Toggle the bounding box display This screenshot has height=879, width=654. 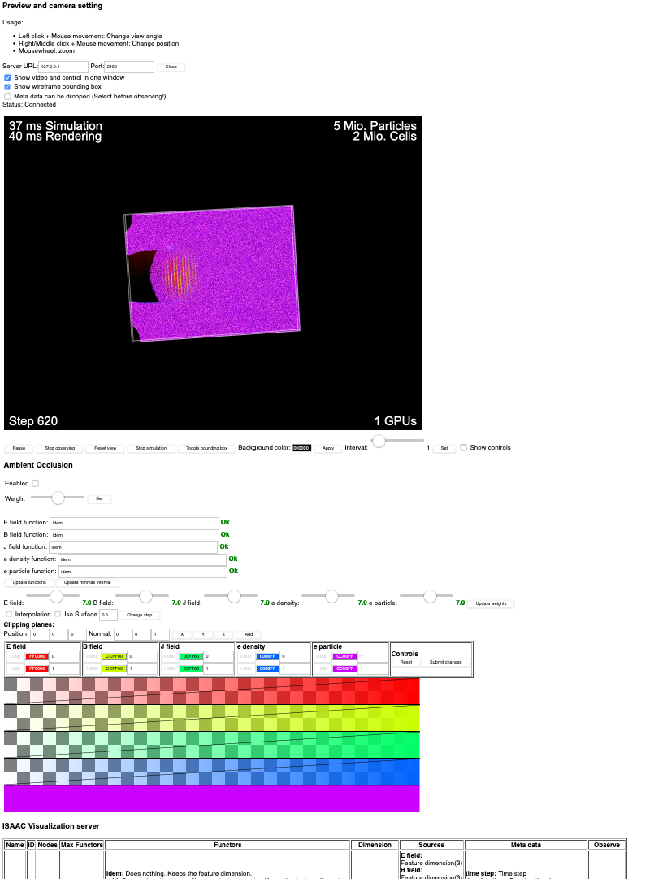tap(206, 447)
